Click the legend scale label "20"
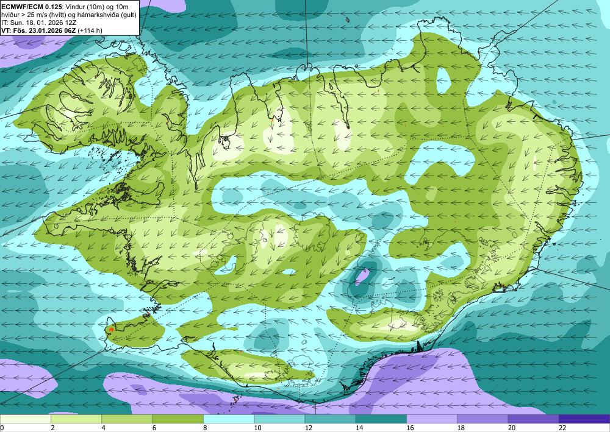Viewport: 610px width, 432px height. 512,428
